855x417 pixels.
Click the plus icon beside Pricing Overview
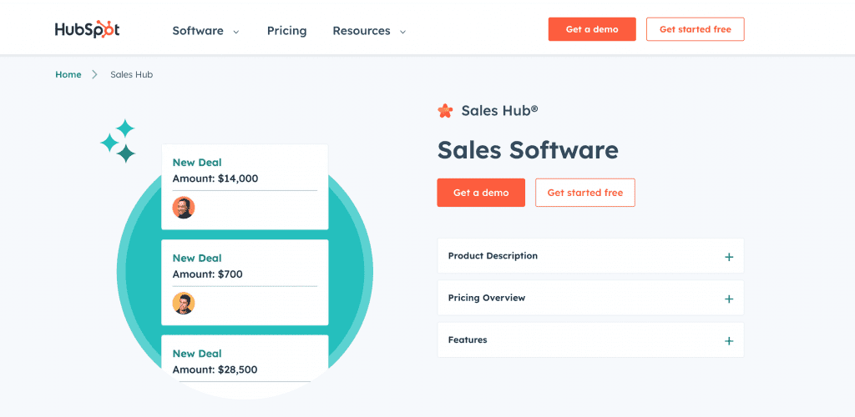point(729,299)
